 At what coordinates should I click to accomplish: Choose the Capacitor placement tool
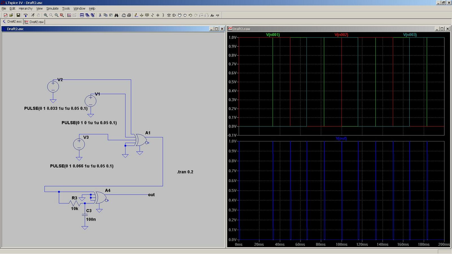[158, 15]
